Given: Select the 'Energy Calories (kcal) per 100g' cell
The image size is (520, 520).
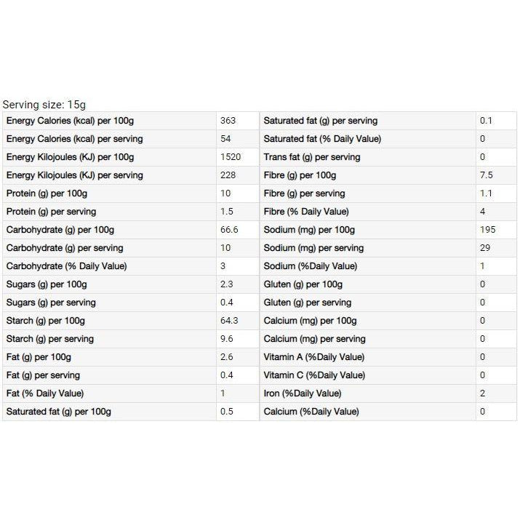Looking at the screenshot, I should click(x=70, y=121).
